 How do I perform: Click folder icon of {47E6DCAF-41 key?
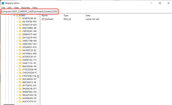pyautogui.click(x=20, y=57)
